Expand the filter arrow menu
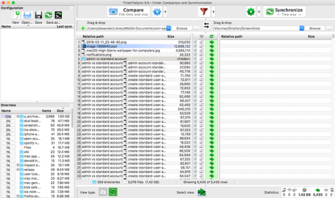 pos(213,11)
